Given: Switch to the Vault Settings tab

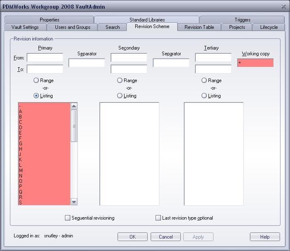Looking at the screenshot, I should [25, 27].
